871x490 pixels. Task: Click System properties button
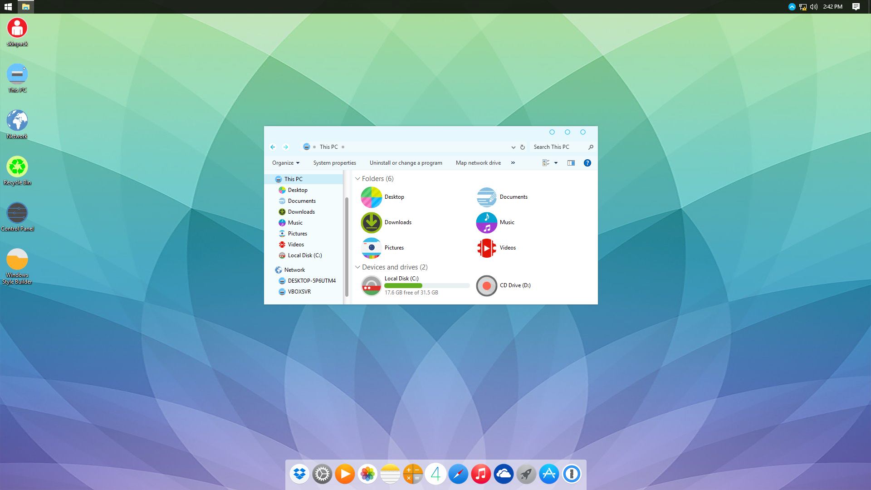[334, 163]
